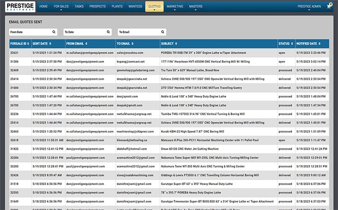Image resolution: width=338 pixels, height=210 pixels.
Task: Click subject Homma HTM MillTurn Travelling Gantry
Action: pos(201,88)
